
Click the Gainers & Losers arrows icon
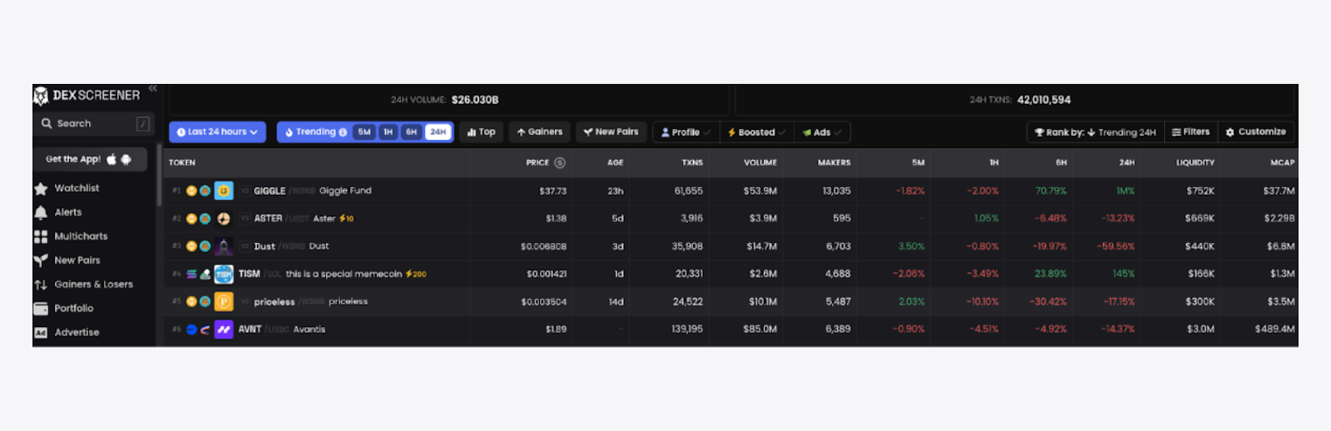pos(41,285)
